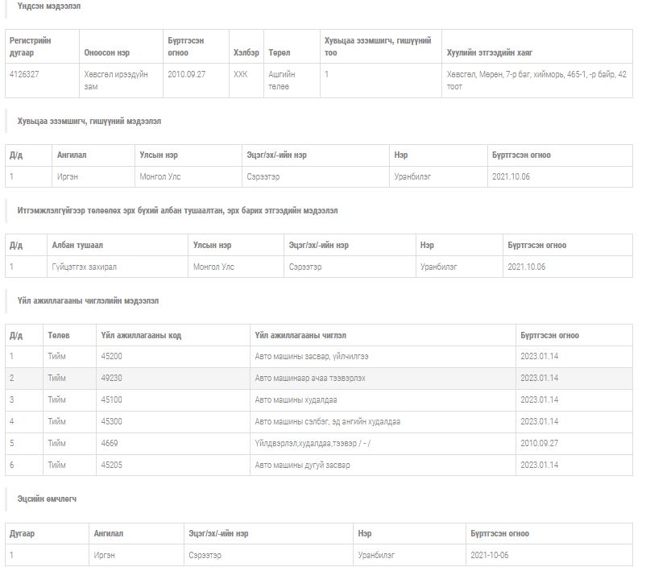The image size is (646, 567).
Task: Click the Хуулийн этгээдийн хаяг column header
Action: coord(489,53)
